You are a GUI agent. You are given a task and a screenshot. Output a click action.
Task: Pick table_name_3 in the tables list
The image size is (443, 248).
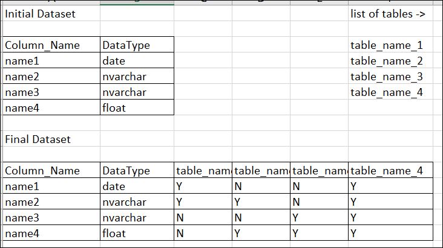386,77
